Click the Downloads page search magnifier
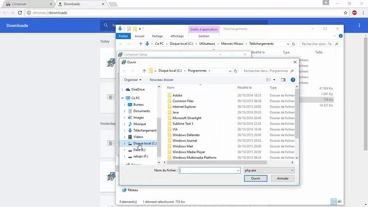The height and width of the screenshot is (207, 368). pyautogui.click(x=106, y=25)
